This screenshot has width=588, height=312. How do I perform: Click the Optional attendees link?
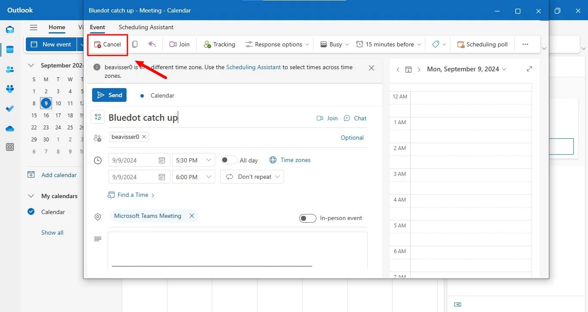352,138
